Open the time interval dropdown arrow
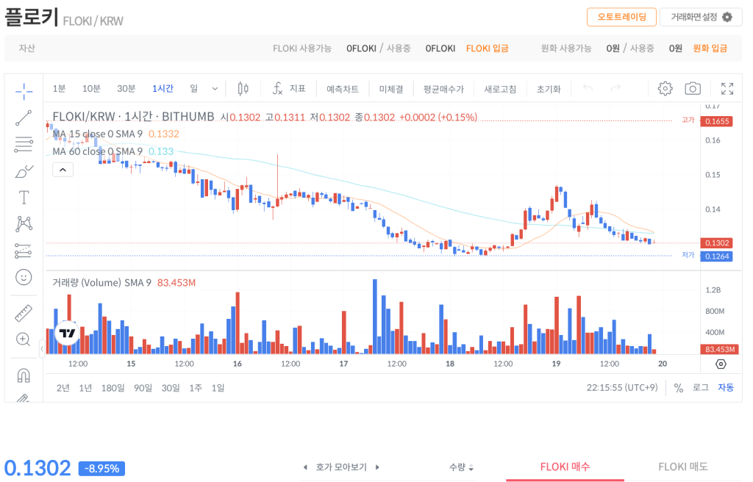The height and width of the screenshot is (482, 753). [x=215, y=89]
